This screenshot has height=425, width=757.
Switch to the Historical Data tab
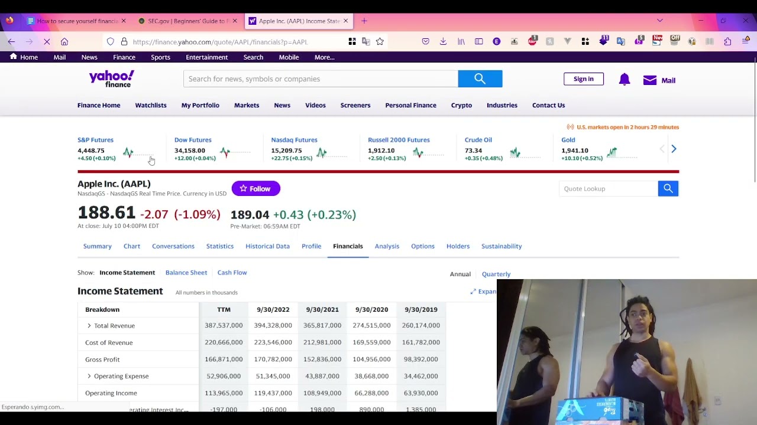(267, 246)
